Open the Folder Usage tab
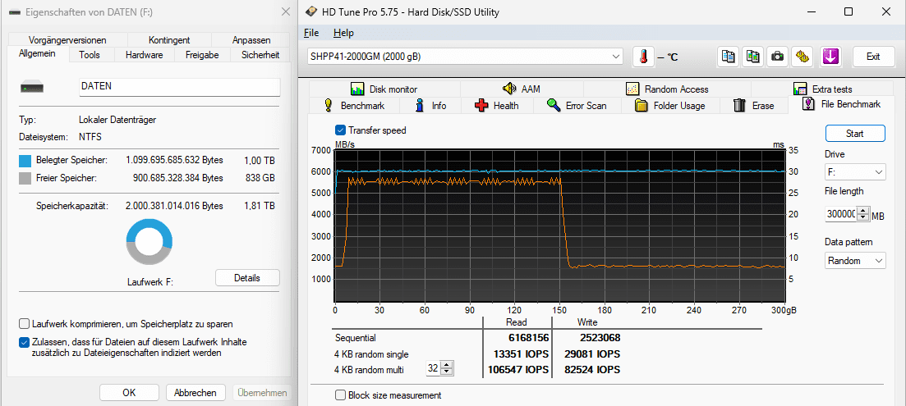This screenshot has height=406, width=906. 671,106
